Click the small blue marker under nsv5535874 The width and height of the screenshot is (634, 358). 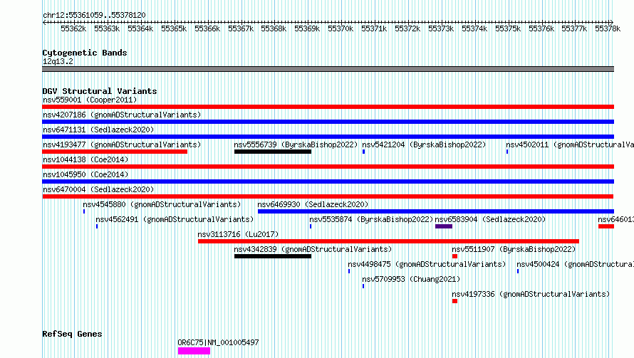point(311,226)
